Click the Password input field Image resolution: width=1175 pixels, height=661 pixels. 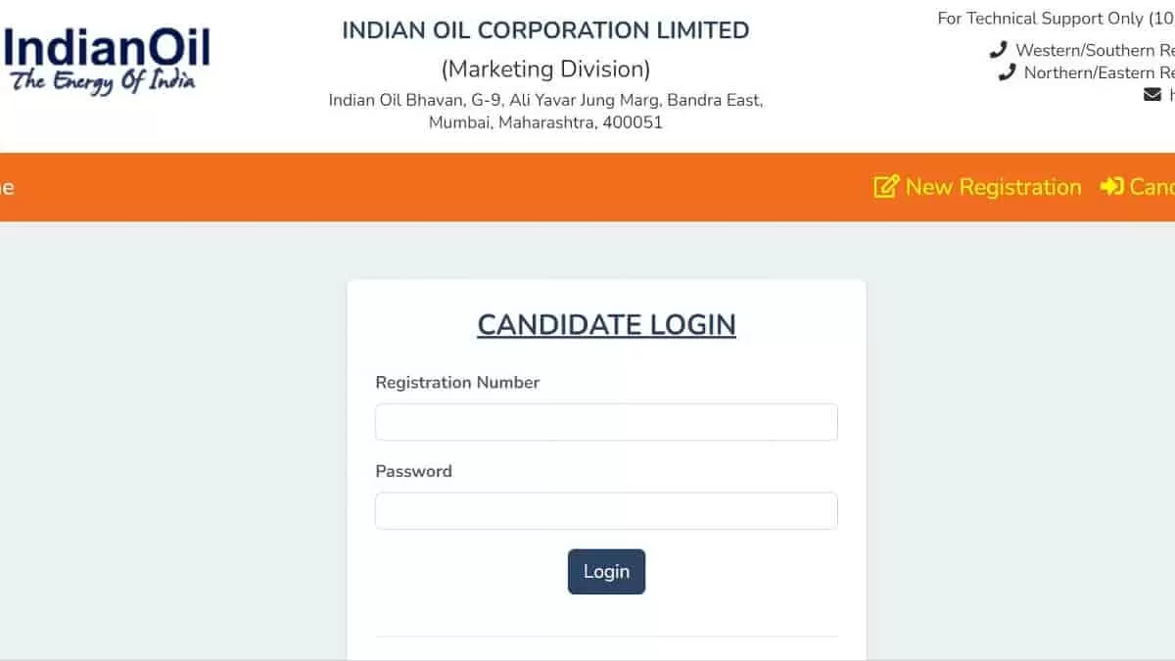[606, 510]
